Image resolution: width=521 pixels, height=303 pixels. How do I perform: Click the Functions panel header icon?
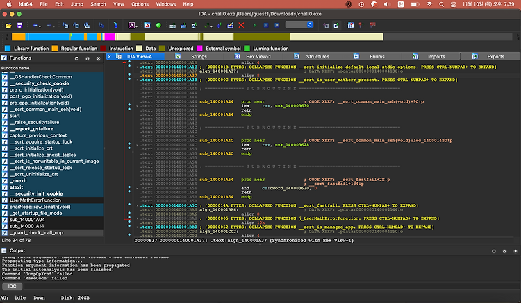(4, 58)
